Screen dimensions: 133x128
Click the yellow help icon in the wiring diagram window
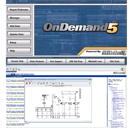coord(90,83)
